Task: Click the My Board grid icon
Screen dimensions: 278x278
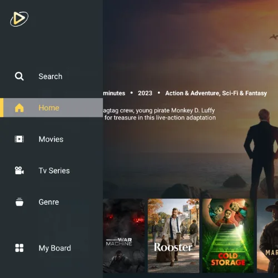Action: 19,248
